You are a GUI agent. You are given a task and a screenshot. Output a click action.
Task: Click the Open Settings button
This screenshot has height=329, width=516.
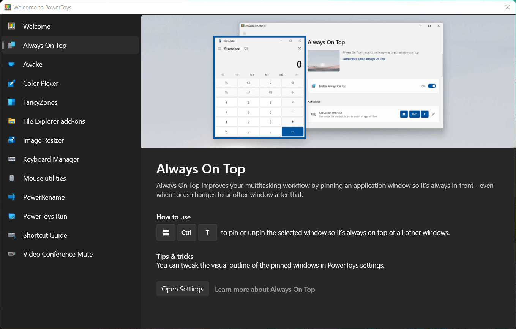pyautogui.click(x=183, y=288)
